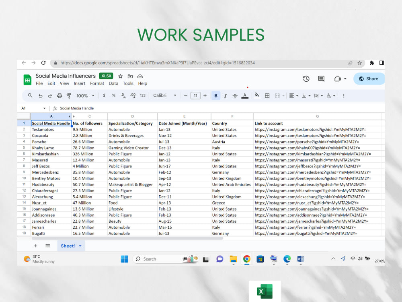Image resolution: width=402 pixels, height=302 pixels.
Task: Click the Google Sheets home logo
Action: point(27,80)
